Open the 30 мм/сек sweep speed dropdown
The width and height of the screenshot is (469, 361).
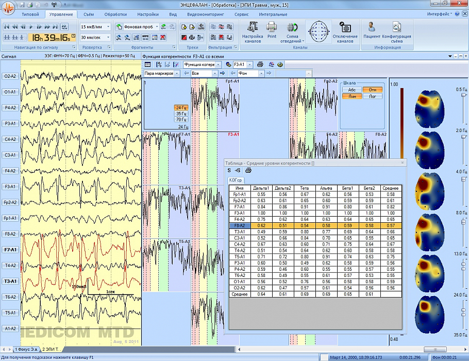108,37
